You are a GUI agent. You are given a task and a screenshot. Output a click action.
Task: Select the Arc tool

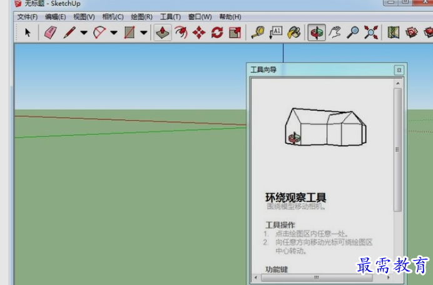coord(99,32)
